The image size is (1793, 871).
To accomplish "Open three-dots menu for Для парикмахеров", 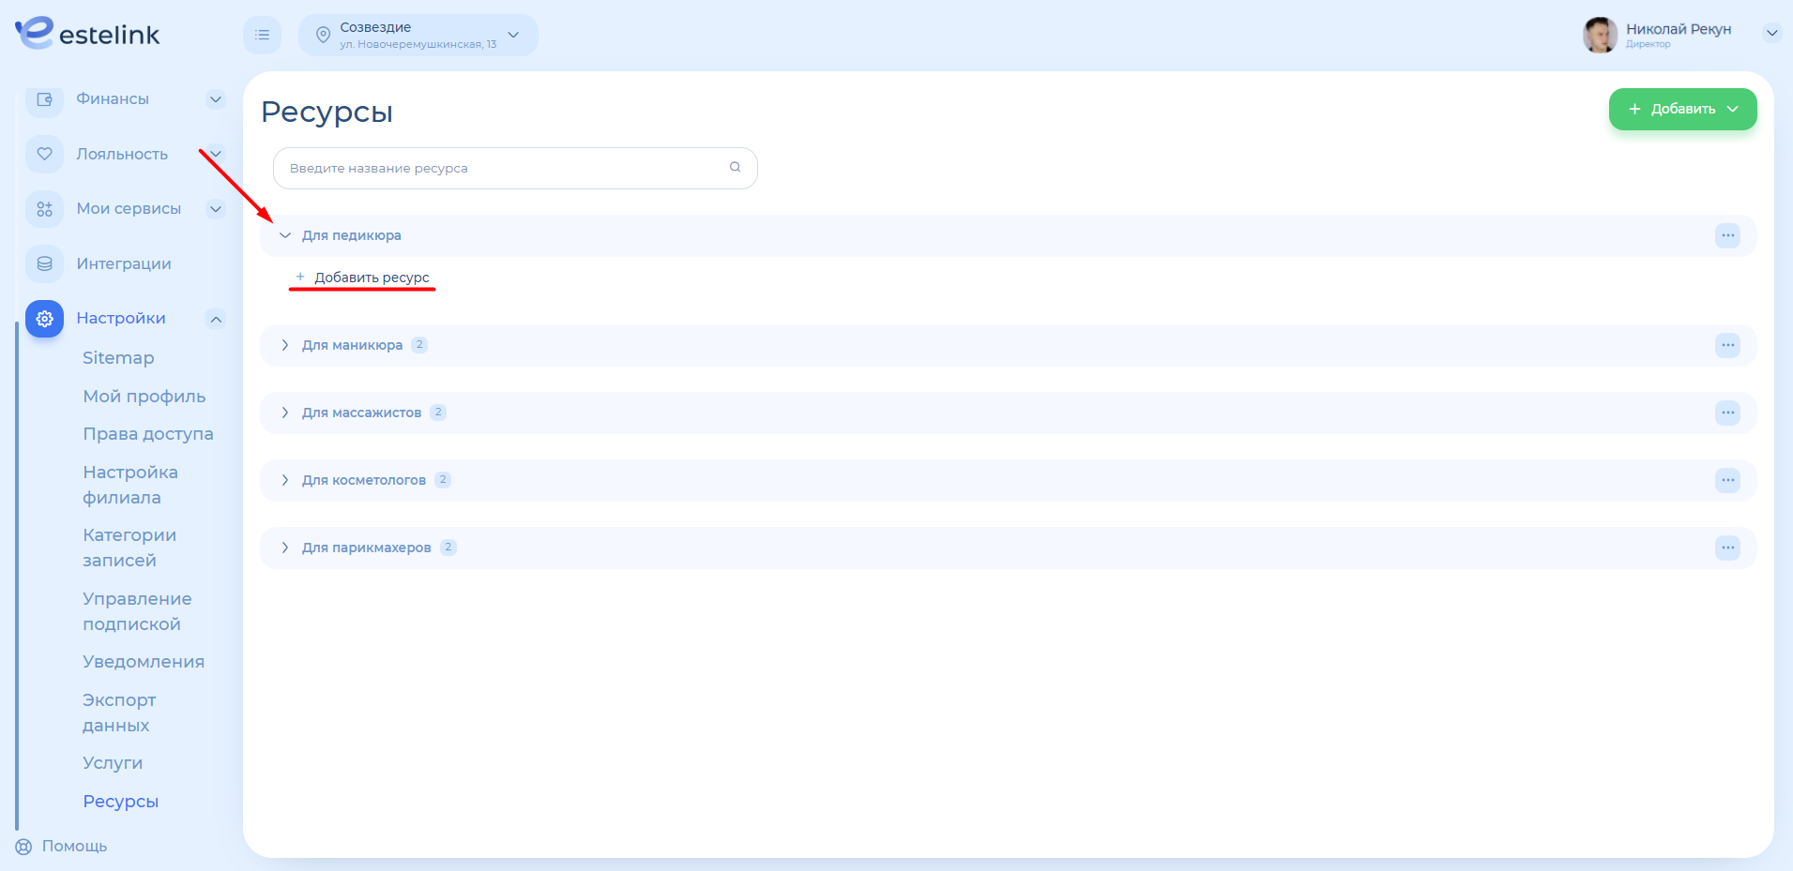I will [x=1726, y=548].
